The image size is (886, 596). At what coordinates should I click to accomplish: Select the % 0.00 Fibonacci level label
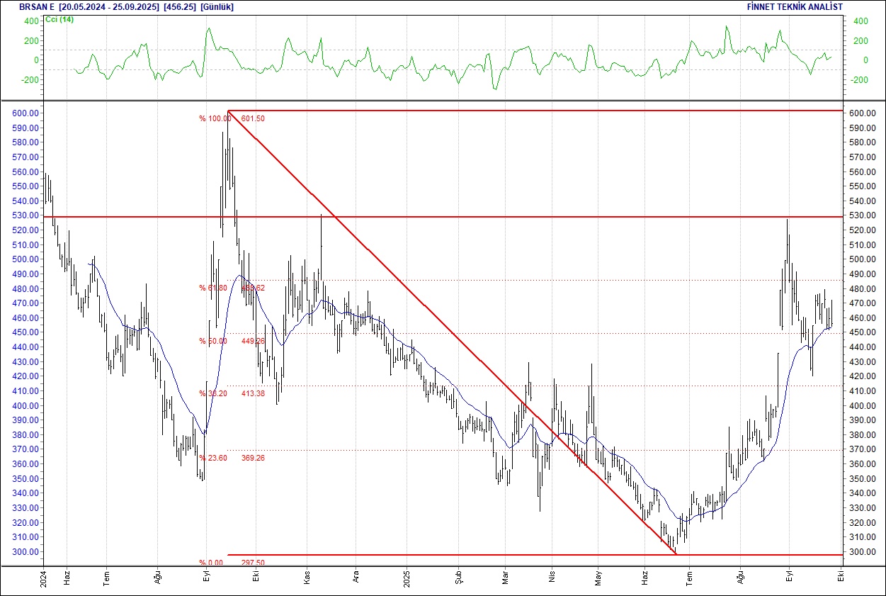coord(210,563)
